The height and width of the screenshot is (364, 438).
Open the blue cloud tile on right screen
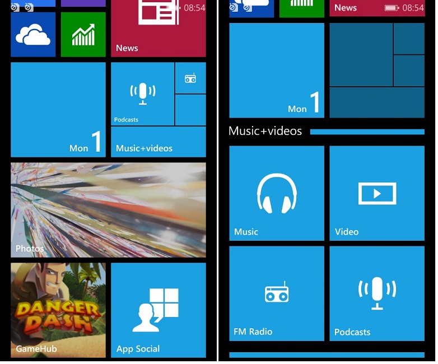point(251,8)
